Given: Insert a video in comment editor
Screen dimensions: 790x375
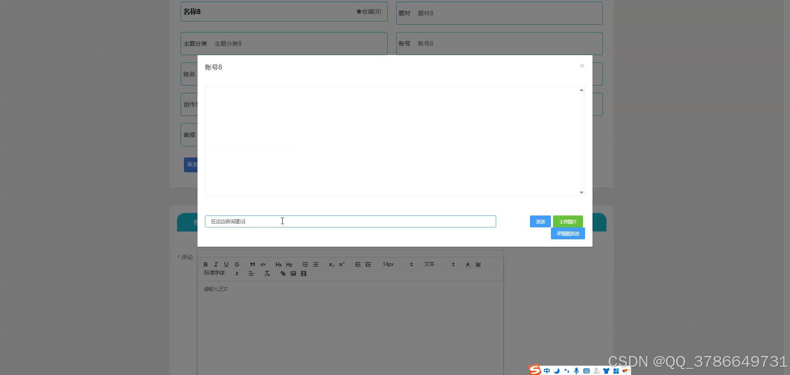Looking at the screenshot, I should tap(304, 273).
